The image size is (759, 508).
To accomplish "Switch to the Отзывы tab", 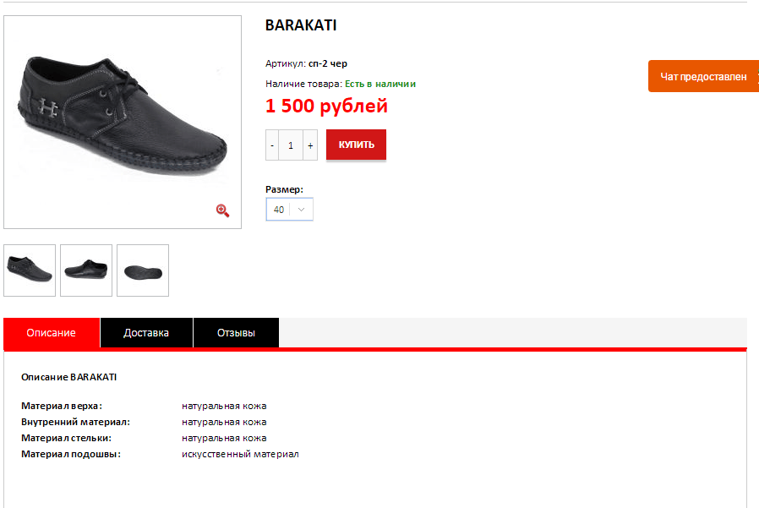I will [x=236, y=333].
